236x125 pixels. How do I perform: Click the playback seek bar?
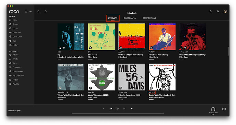[x=118, y=114]
